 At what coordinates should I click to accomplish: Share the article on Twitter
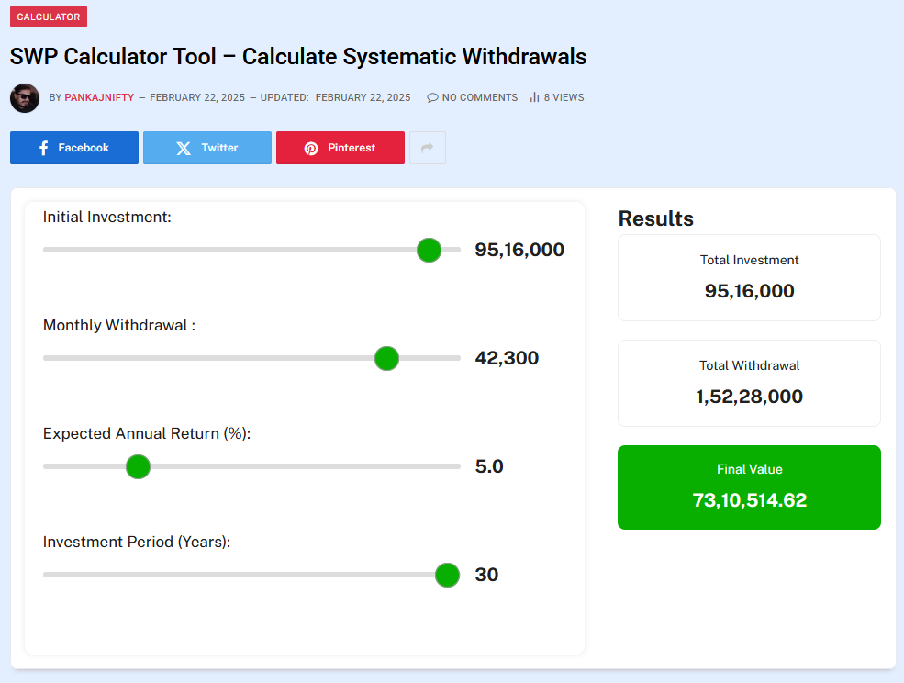pos(207,148)
